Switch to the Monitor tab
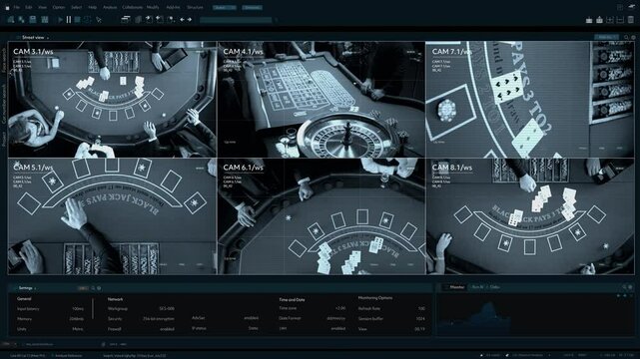Image resolution: width=640 pixels, height=359 pixels. coord(456,287)
